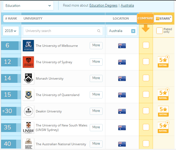The width and height of the screenshot is (176, 150).
Task: Click the Australian flag in Sydney row
Action: [122, 62]
